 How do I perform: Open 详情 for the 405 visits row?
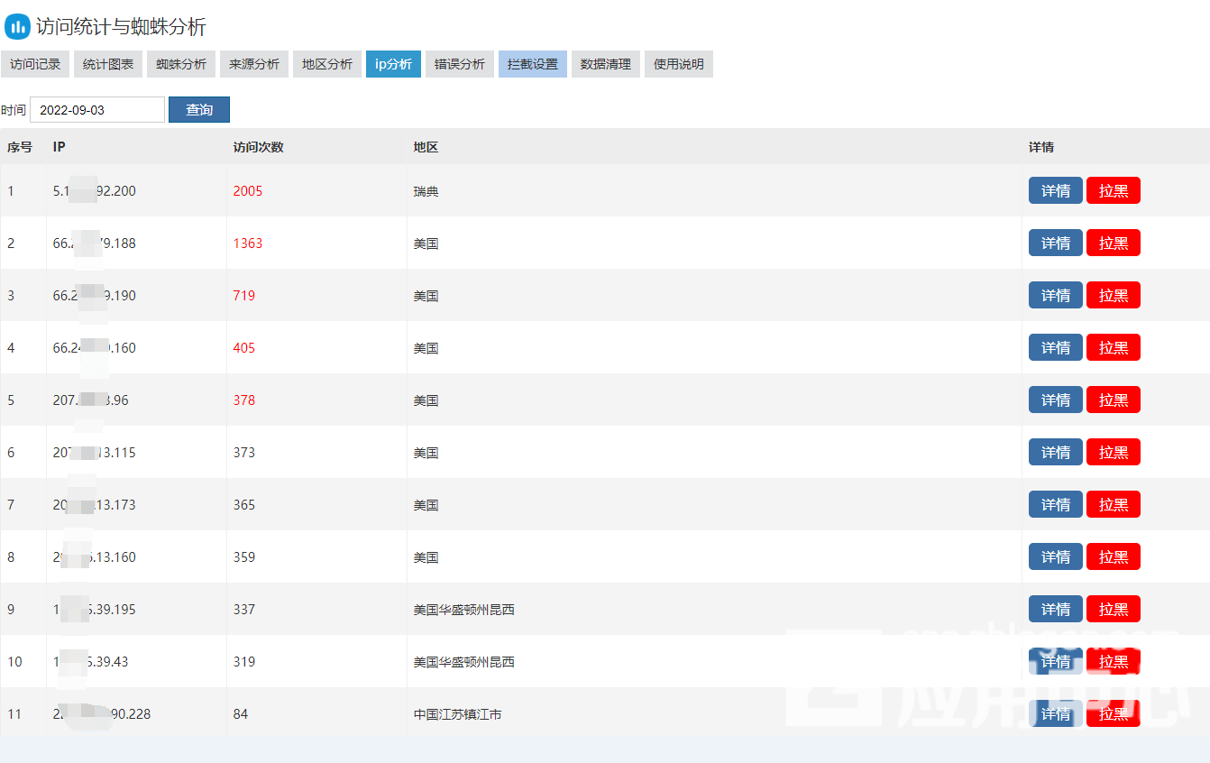[x=1056, y=347]
